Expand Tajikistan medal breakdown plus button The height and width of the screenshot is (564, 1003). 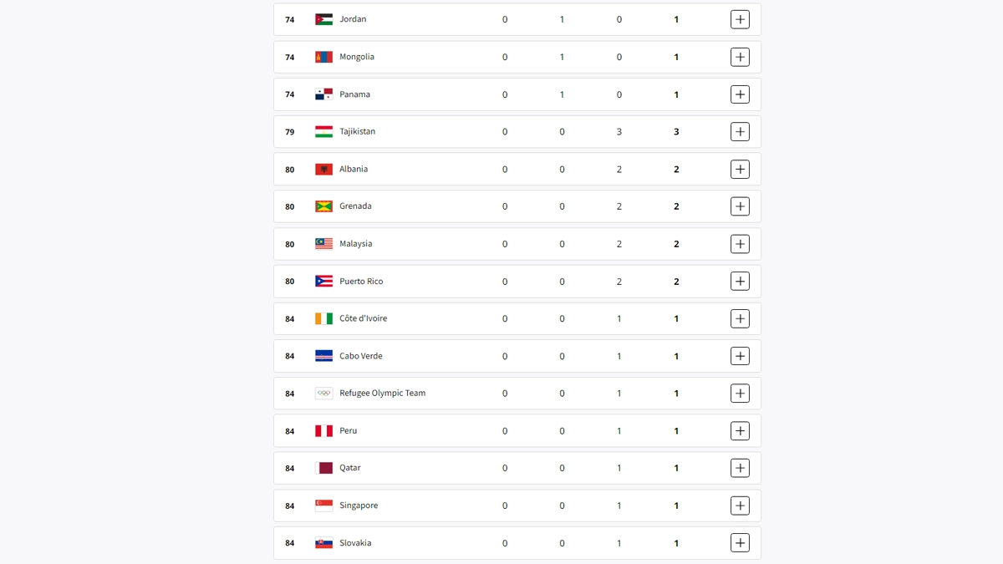[740, 132]
